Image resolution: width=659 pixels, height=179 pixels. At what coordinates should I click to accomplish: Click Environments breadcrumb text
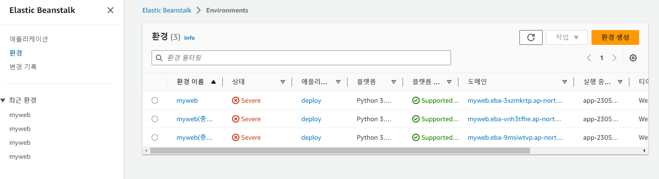[227, 10]
